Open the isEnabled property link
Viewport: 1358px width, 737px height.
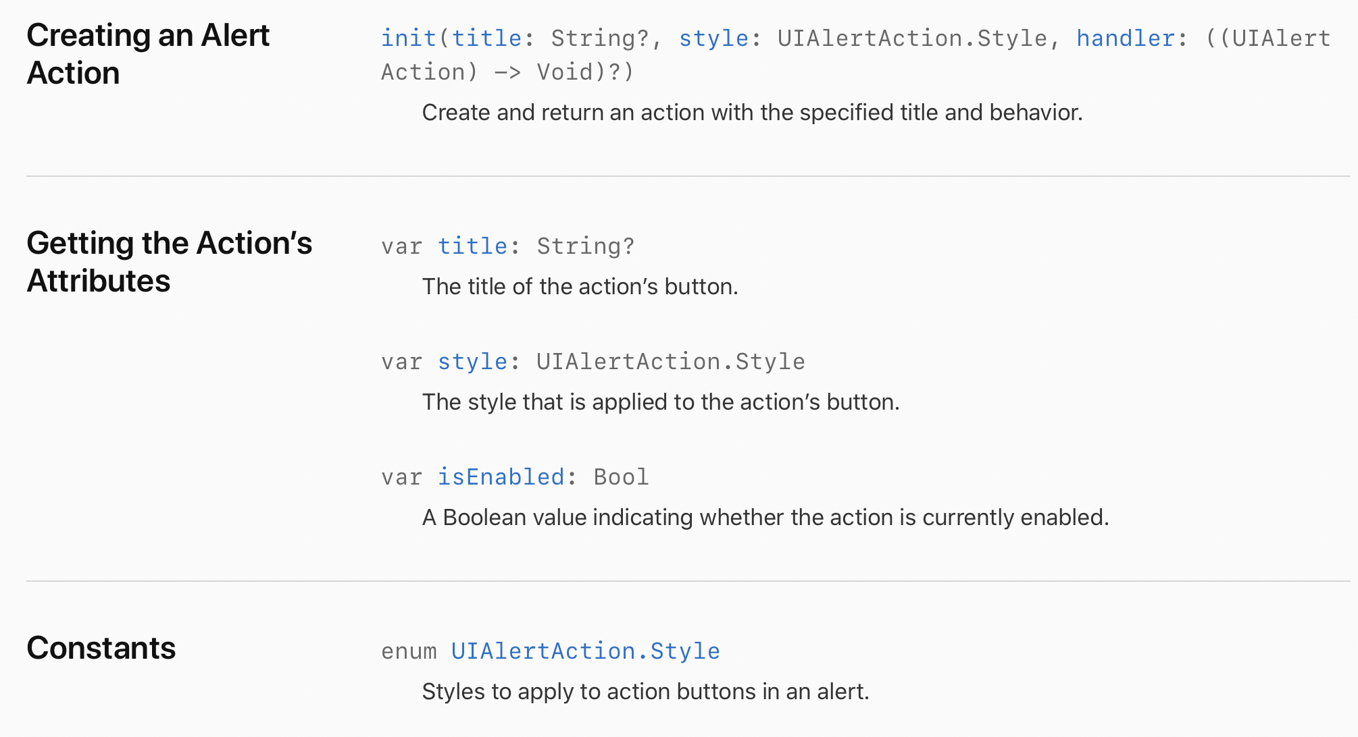[501, 477]
